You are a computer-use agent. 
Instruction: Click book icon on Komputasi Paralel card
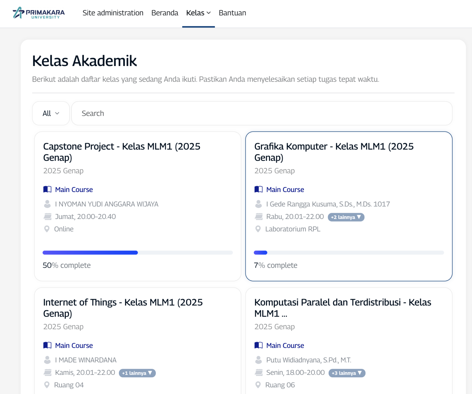point(258,345)
